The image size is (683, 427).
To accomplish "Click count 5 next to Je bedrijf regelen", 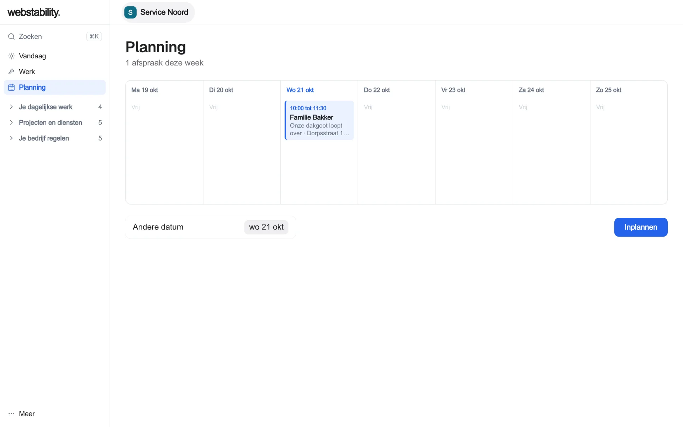I will point(100,138).
